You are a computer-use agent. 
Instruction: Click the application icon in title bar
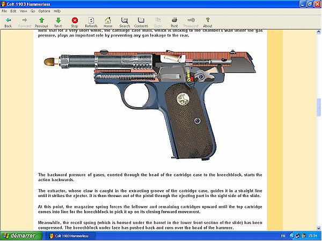pos(3,4)
